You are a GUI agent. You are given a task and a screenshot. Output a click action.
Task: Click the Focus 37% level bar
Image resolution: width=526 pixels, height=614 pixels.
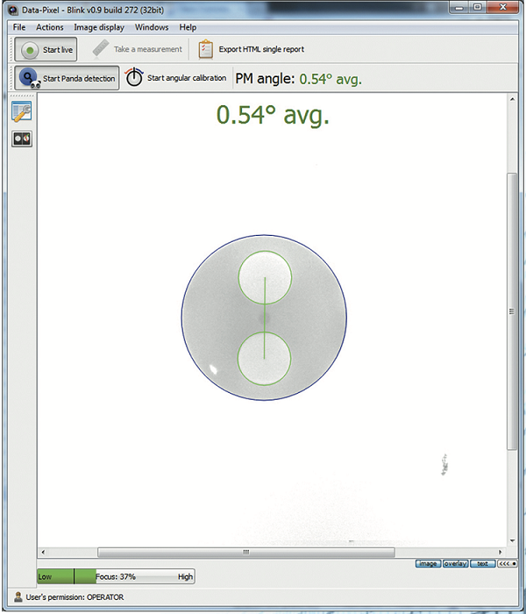(x=115, y=576)
